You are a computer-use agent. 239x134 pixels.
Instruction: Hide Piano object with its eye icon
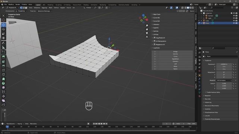coord(234,23)
